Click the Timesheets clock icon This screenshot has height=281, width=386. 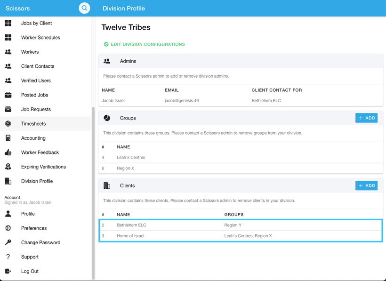click(x=8, y=123)
